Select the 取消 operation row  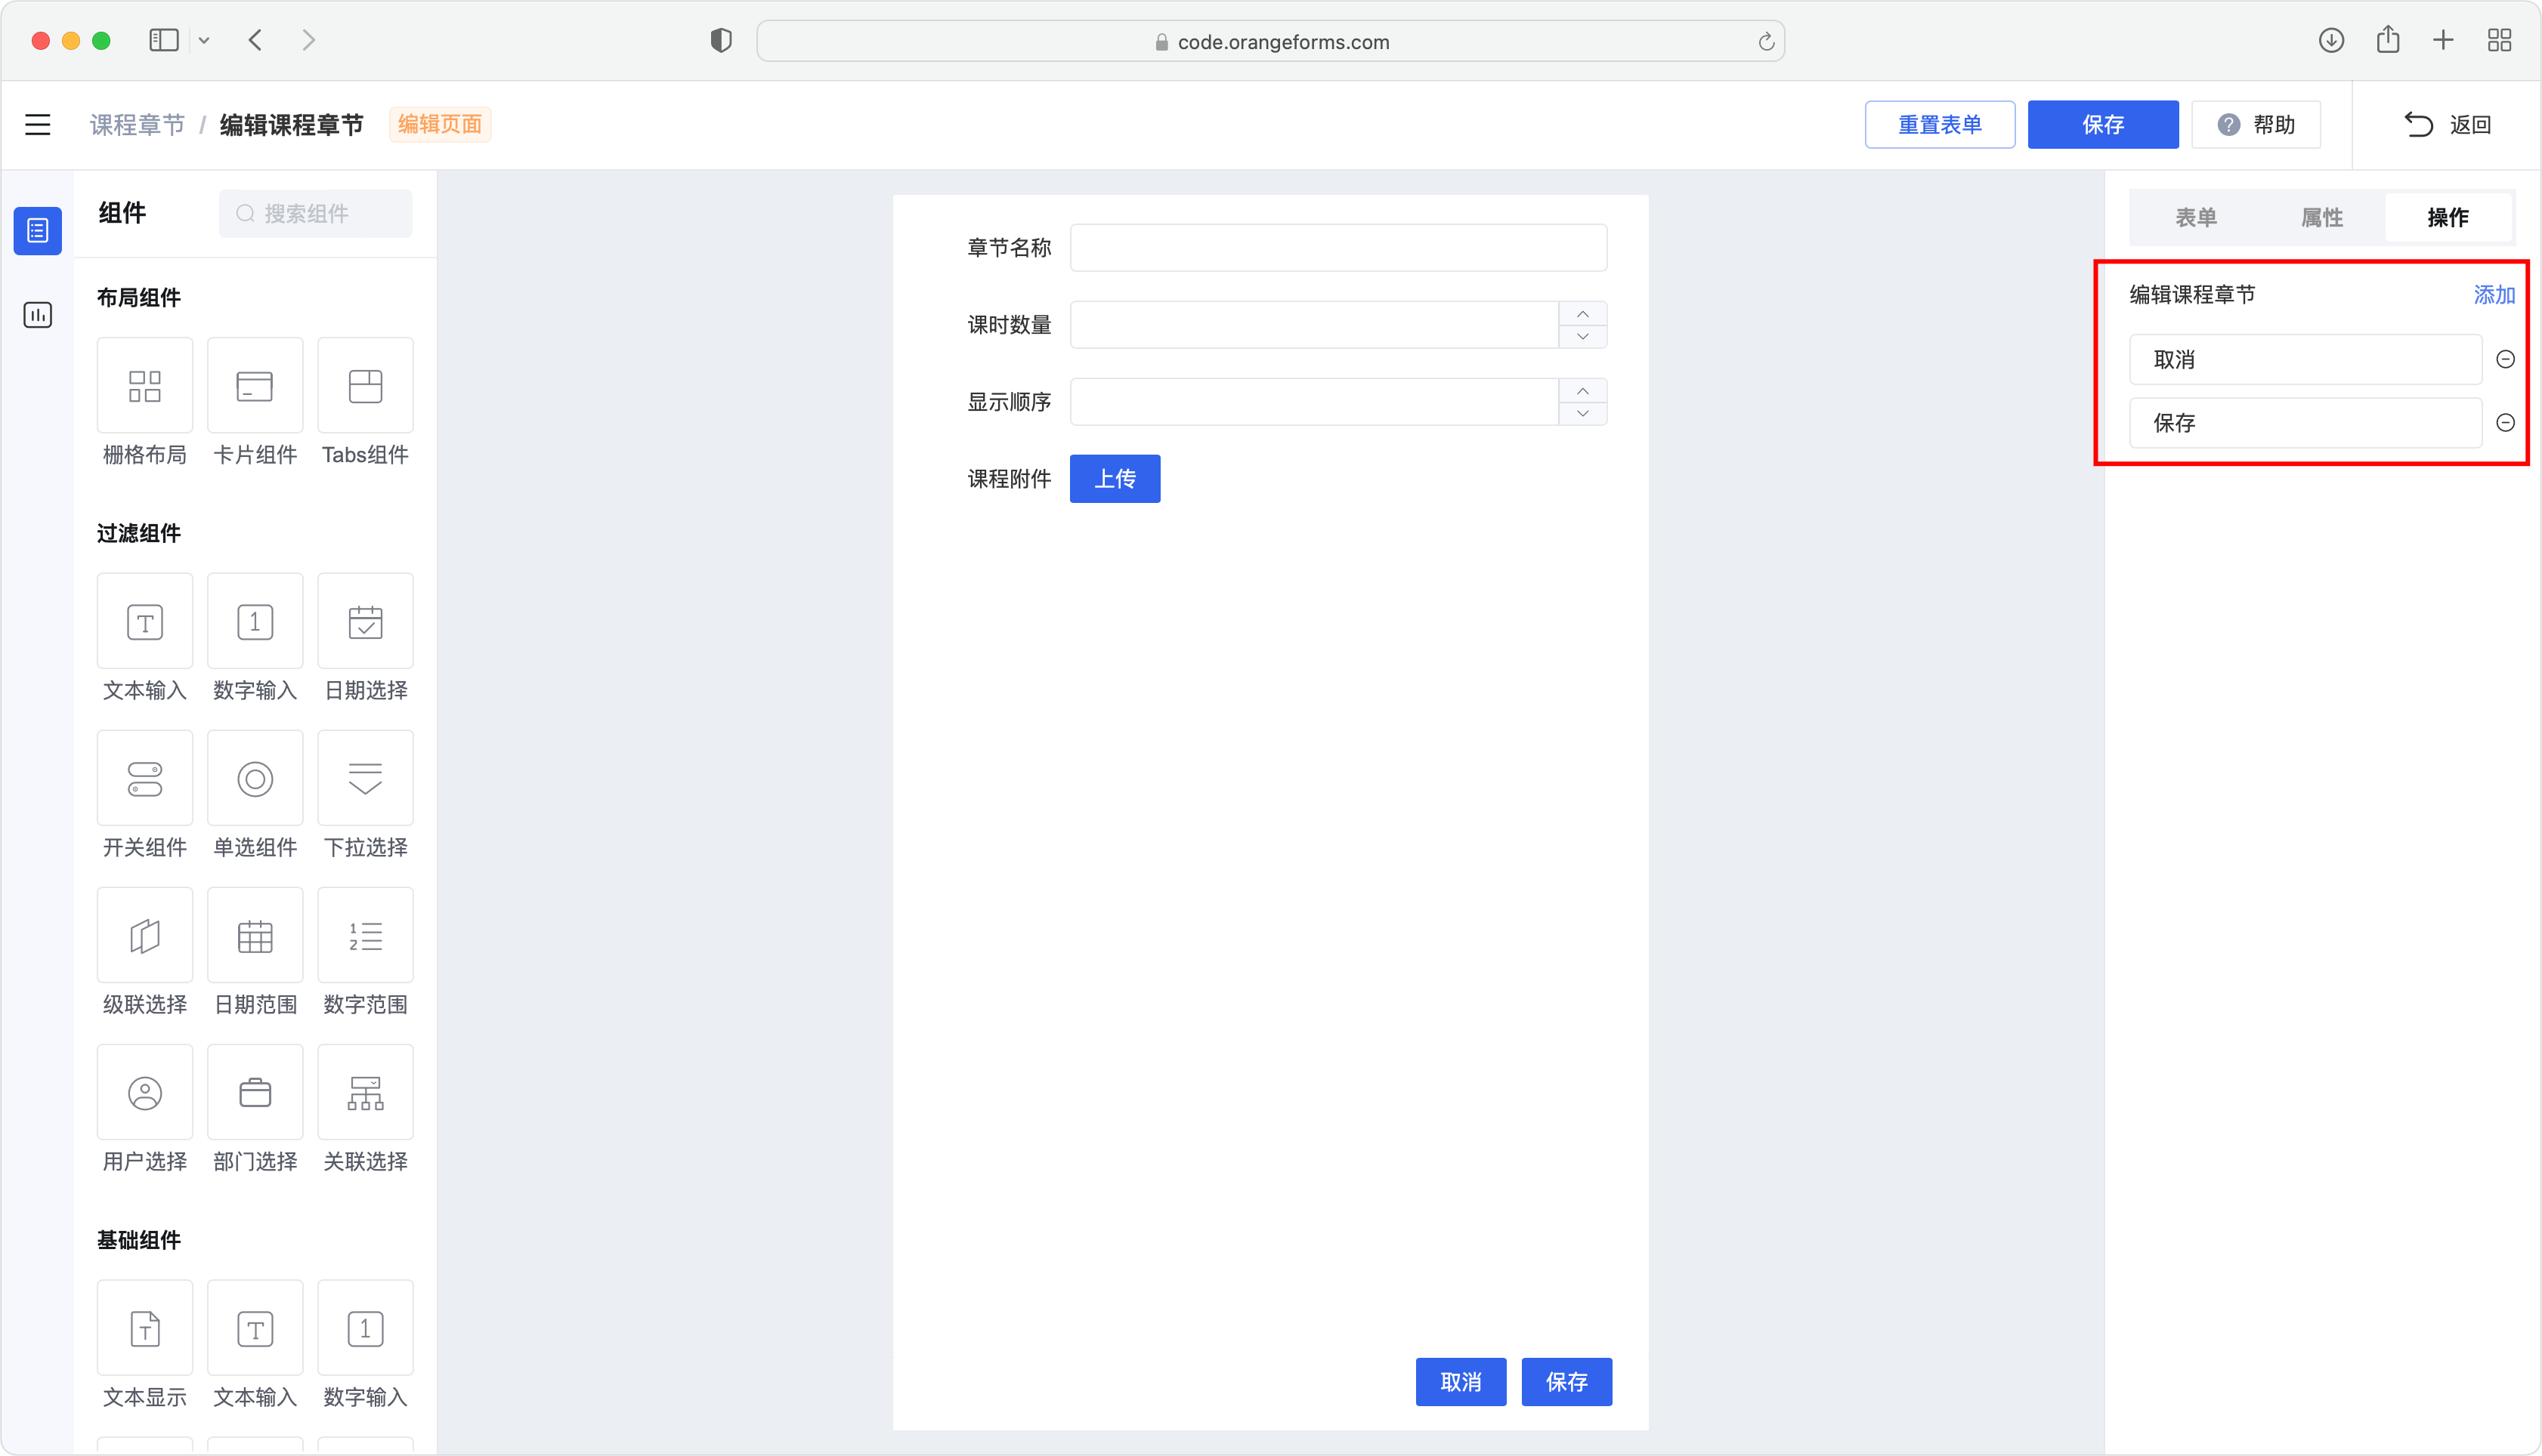2306,359
